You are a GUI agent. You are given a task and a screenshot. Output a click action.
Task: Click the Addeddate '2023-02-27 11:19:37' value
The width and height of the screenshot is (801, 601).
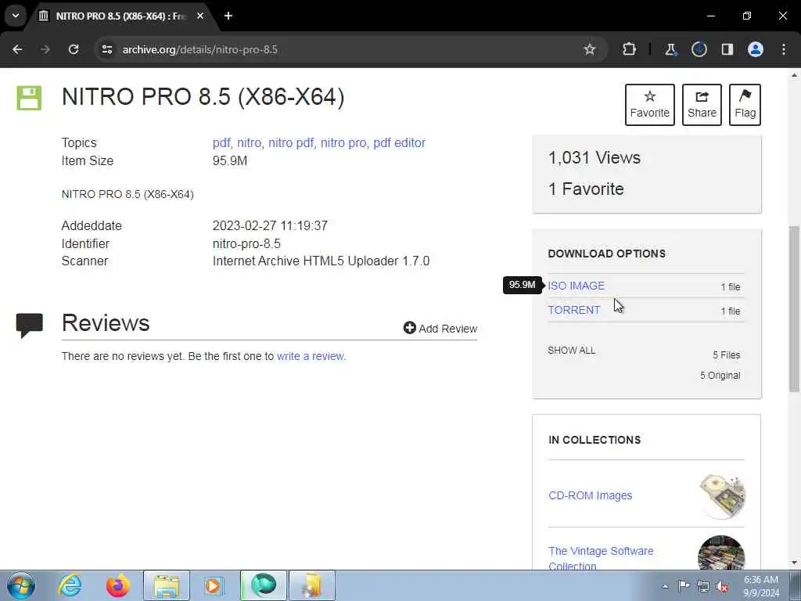[x=270, y=226]
